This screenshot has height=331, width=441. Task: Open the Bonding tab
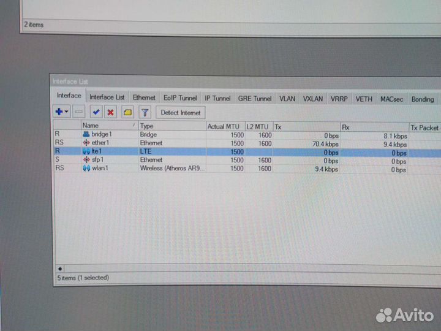coord(423,99)
